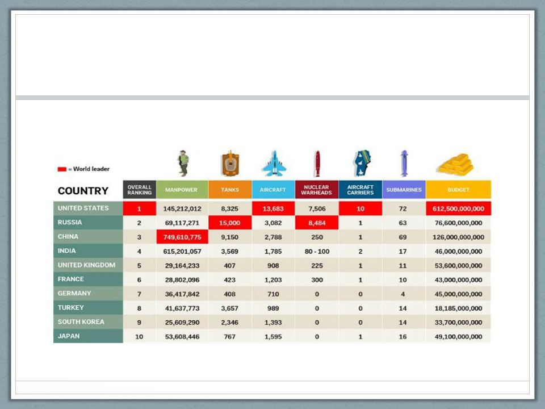The height and width of the screenshot is (409, 545).
Task: Click the red World leader legend swatch
Action: pyautogui.click(x=62, y=169)
